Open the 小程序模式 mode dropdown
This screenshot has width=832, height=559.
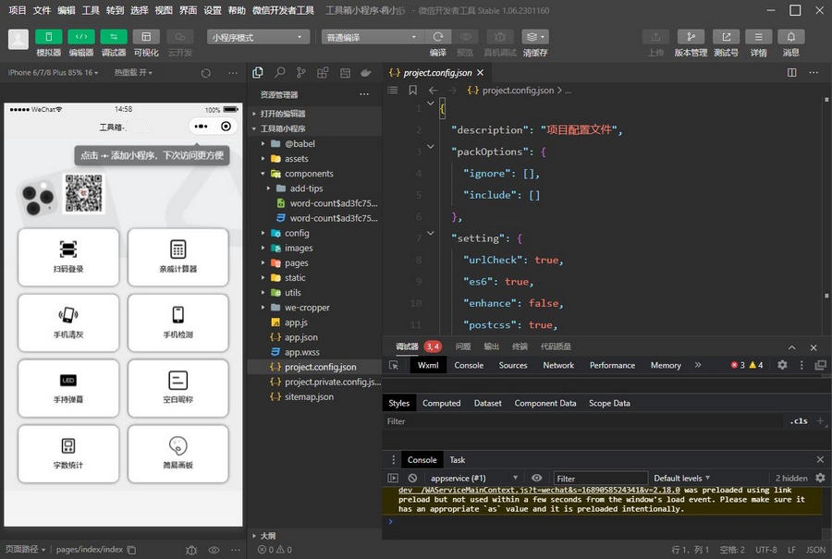[x=257, y=37]
